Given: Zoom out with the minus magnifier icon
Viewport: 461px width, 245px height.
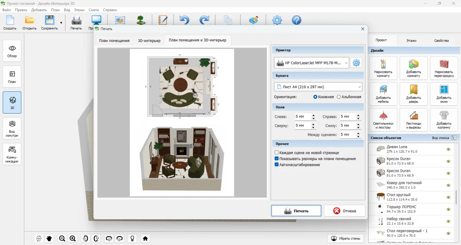Looking at the screenshot, I should pos(62,238).
